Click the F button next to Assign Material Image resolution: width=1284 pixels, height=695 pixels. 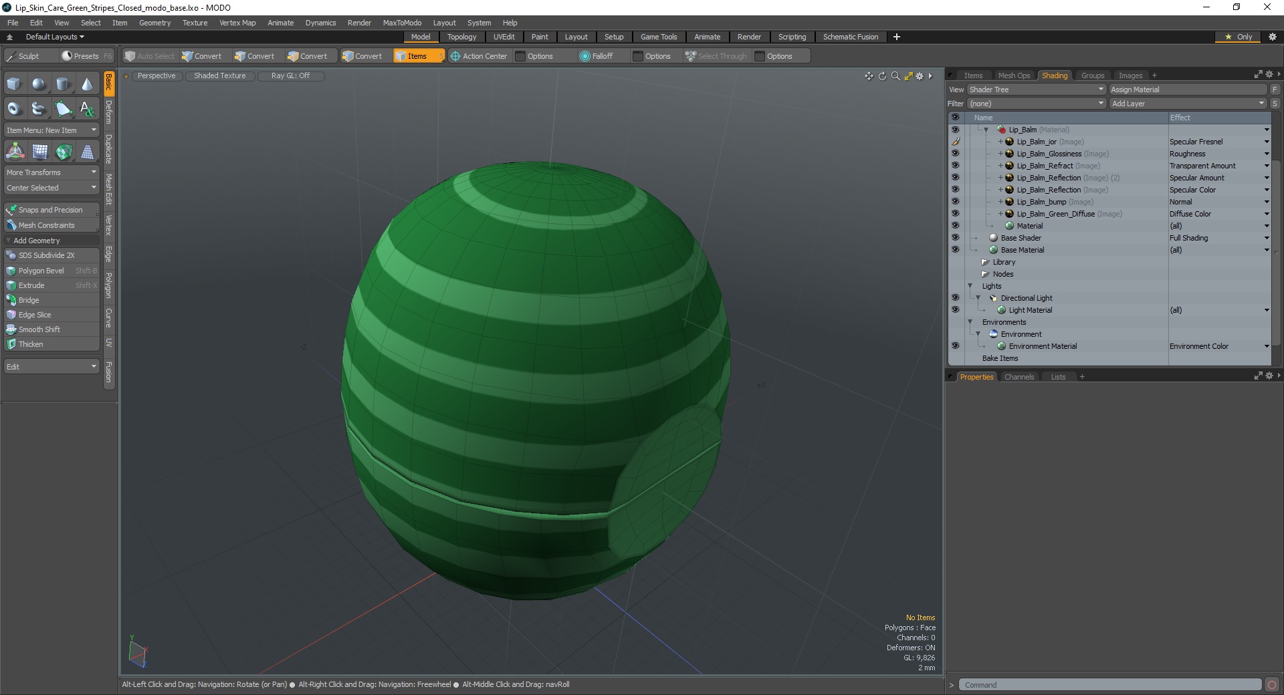(x=1275, y=90)
